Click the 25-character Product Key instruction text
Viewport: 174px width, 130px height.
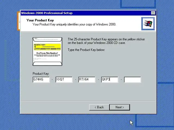click(x=106, y=41)
